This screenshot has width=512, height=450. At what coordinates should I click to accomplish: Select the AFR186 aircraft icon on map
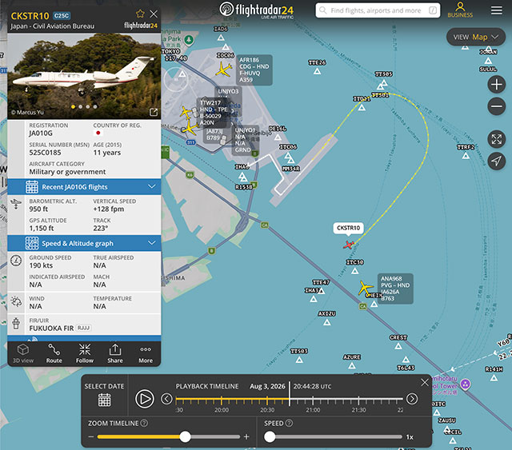point(224,70)
